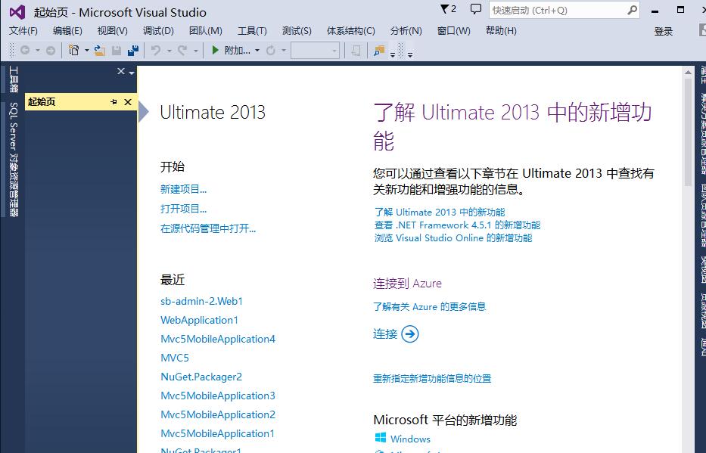Open recent project NuGet.Packager2

(x=201, y=377)
